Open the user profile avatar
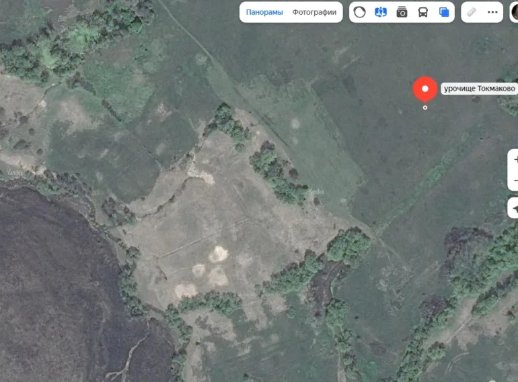Viewport: 518px width, 382px height. [x=515, y=12]
